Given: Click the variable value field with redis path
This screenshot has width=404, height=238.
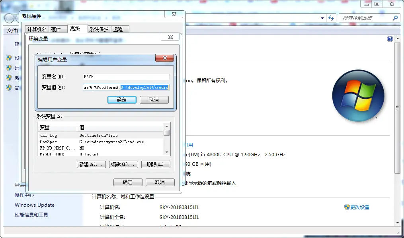Looking at the screenshot, I should click(x=126, y=87).
